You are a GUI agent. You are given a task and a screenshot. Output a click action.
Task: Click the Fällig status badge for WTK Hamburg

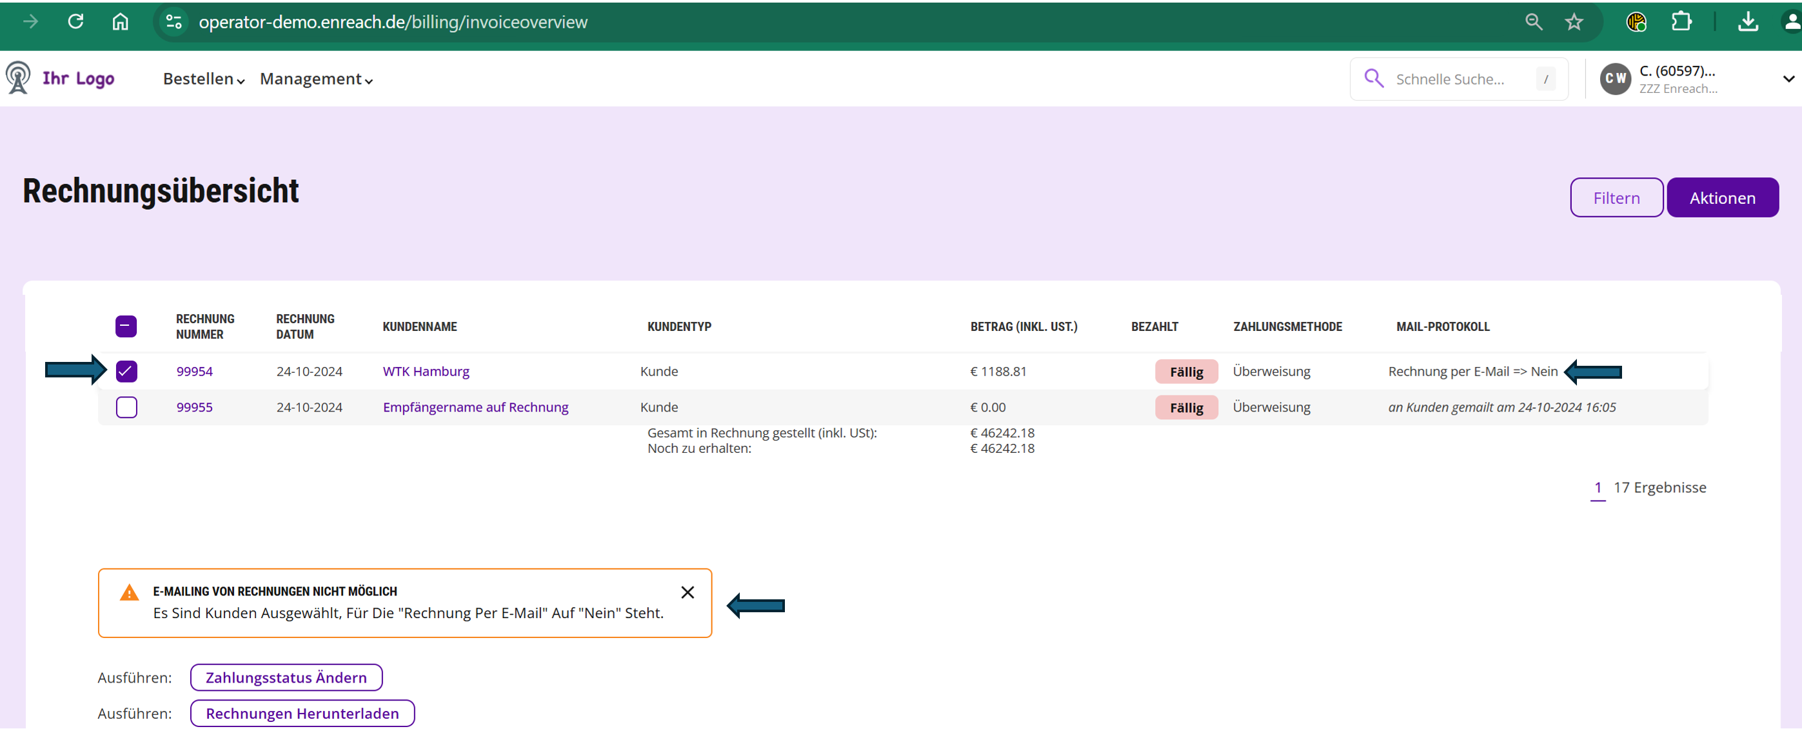point(1187,372)
